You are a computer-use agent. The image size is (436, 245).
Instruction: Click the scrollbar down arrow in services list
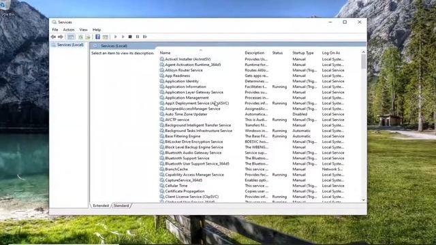[363, 200]
